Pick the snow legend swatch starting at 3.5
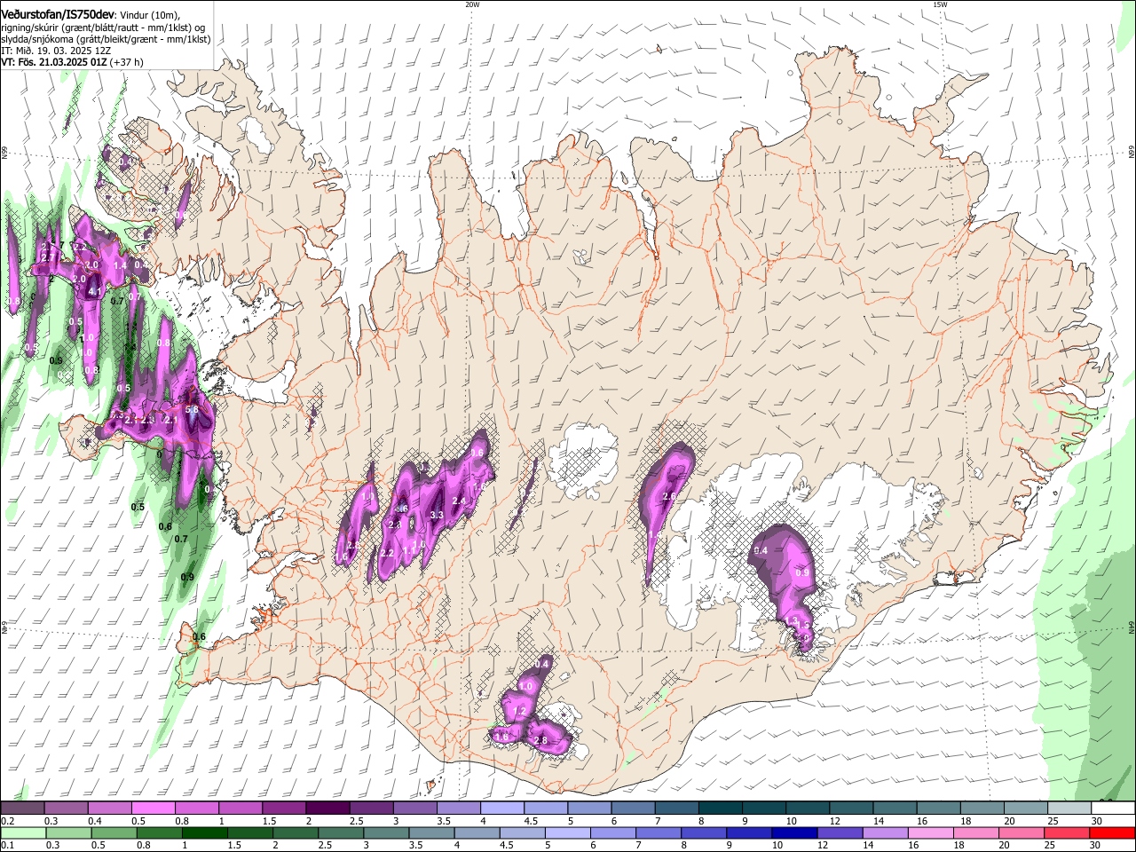Viewport: 1136px width, 852px height. point(457,809)
